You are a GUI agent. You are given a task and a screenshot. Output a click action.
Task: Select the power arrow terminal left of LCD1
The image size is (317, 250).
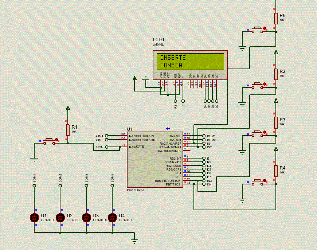pos(134,78)
